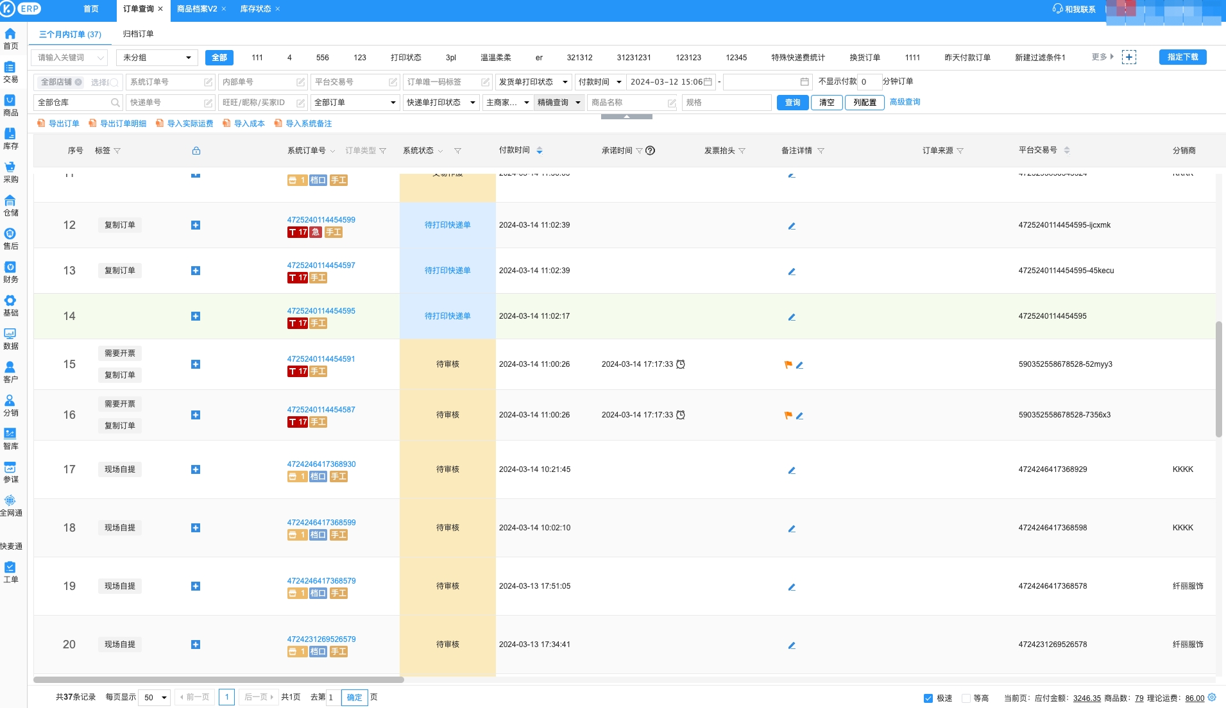Open the 高级查询 link
This screenshot has height=708, width=1226.
pos(905,102)
